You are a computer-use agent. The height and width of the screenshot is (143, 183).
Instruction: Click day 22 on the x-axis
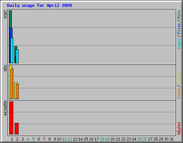pyautogui.click(x=123, y=139)
